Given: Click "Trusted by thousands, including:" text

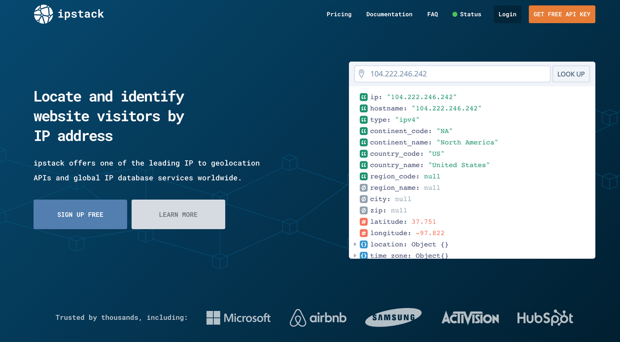Looking at the screenshot, I should (x=122, y=317).
